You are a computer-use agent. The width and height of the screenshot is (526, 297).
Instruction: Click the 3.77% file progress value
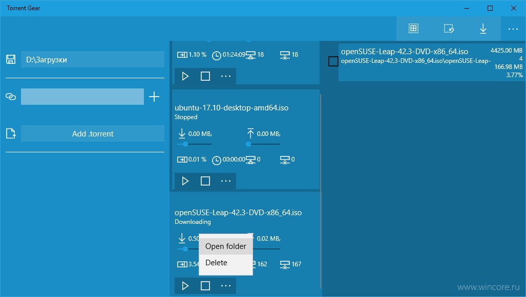[515, 75]
